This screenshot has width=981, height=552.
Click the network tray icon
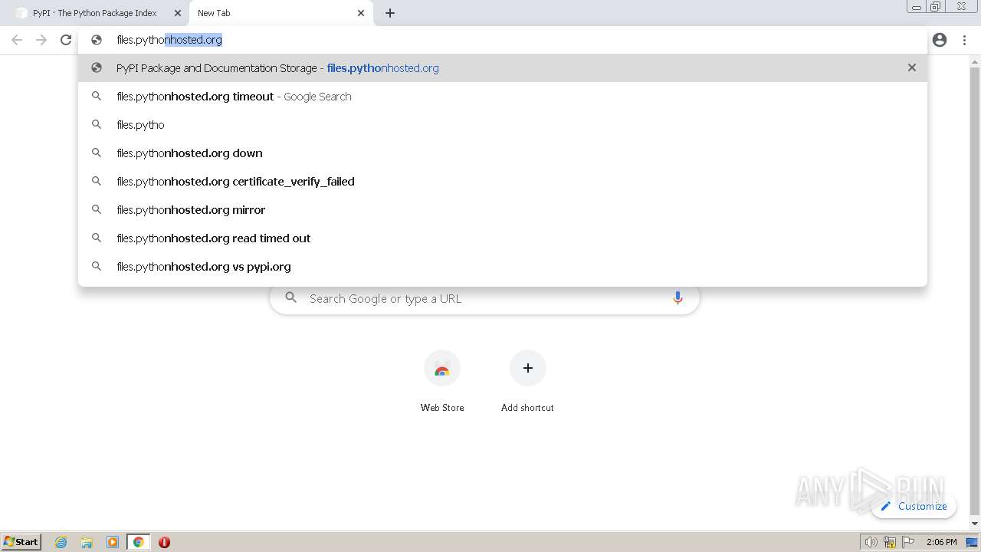(890, 542)
